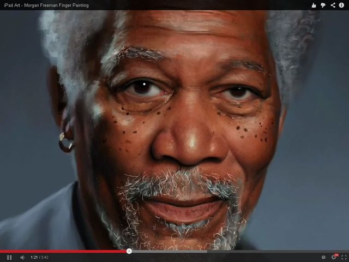The height and width of the screenshot is (262, 349).
Task: Share the video
Action: (333, 5)
